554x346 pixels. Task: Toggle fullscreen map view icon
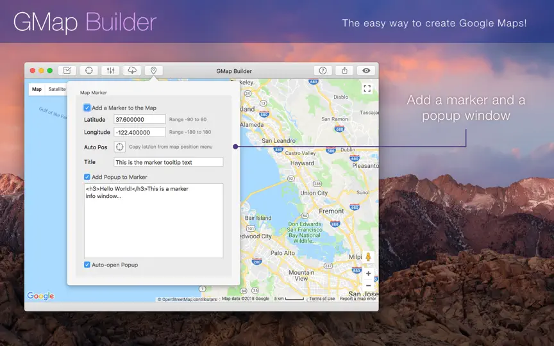367,88
